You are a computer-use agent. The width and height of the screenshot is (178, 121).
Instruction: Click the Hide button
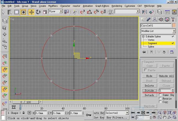click(149, 76)
